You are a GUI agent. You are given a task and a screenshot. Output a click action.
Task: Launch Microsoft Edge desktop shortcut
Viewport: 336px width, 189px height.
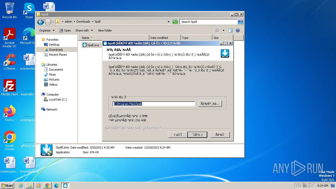(28, 36)
